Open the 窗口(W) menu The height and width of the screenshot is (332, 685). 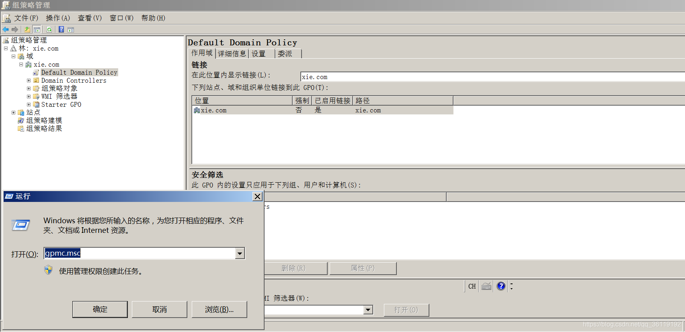pyautogui.click(x=121, y=18)
